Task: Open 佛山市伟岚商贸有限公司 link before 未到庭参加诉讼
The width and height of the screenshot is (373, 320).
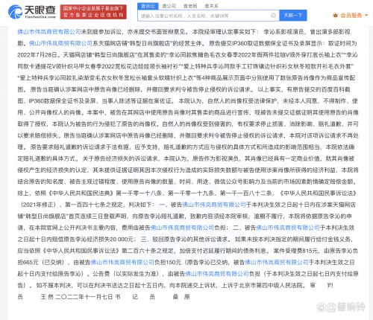Action: click(x=49, y=32)
